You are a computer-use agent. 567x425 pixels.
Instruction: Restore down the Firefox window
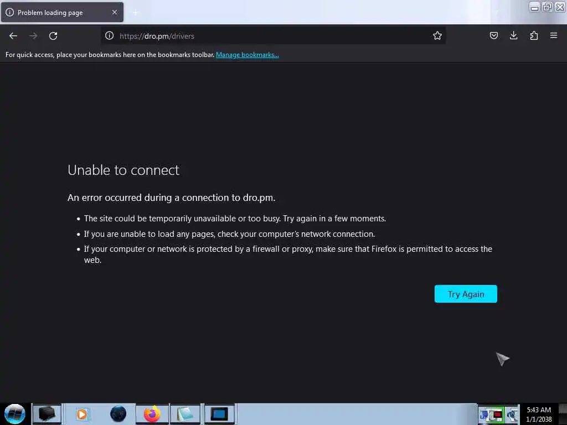(547, 7)
